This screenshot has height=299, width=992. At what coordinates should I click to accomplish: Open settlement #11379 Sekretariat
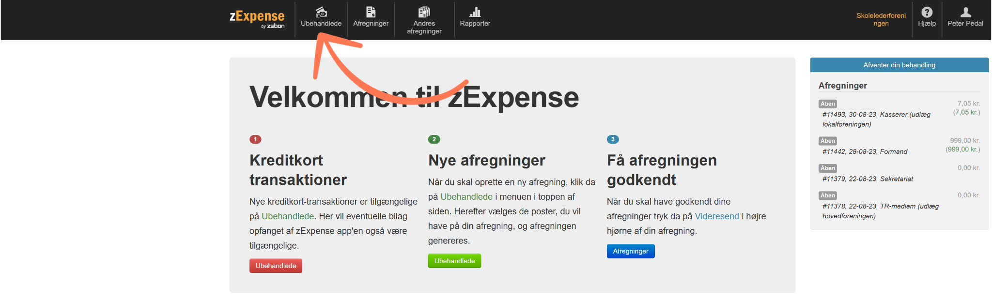coord(868,179)
